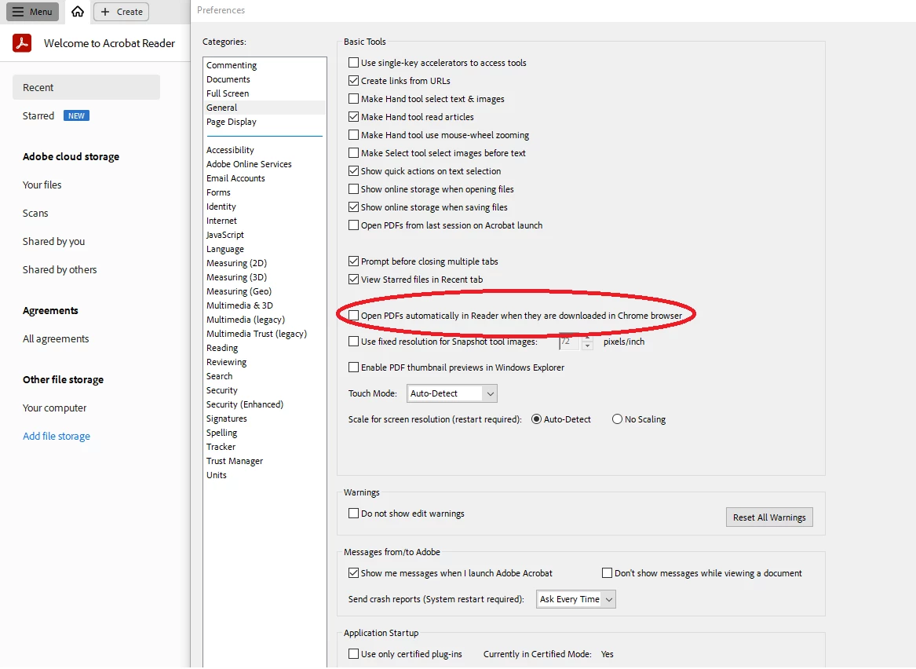Image resolution: width=916 pixels, height=669 pixels.
Task: Enable Hand tool mouse-wheel zooming
Action: pos(353,135)
